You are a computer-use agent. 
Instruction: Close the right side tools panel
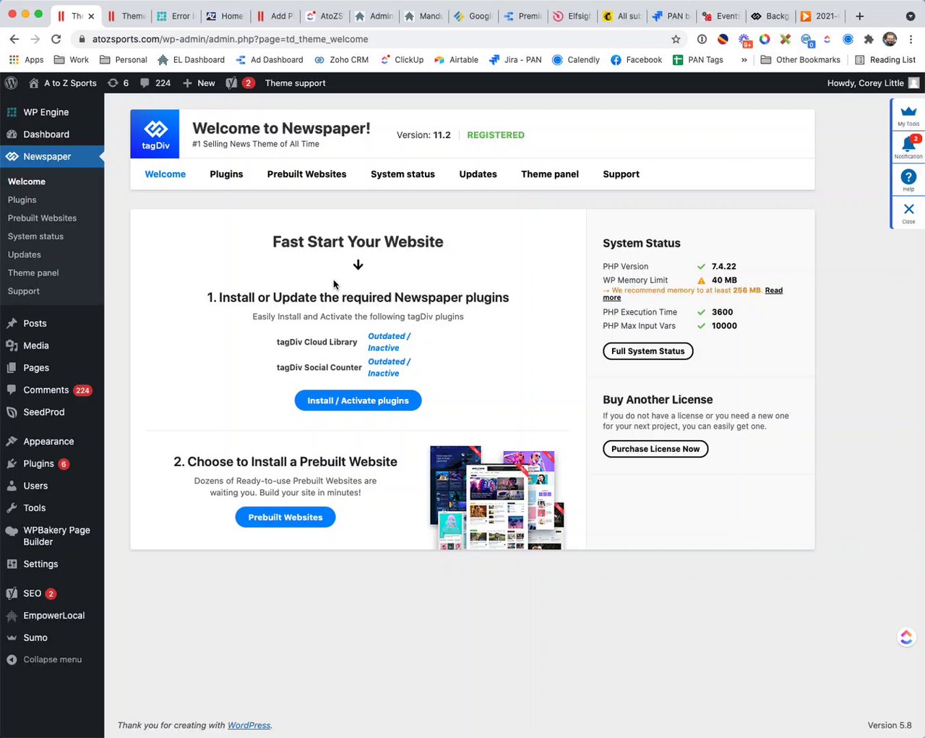[x=908, y=212]
